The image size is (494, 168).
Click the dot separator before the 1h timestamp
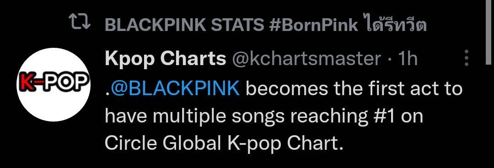(x=389, y=59)
